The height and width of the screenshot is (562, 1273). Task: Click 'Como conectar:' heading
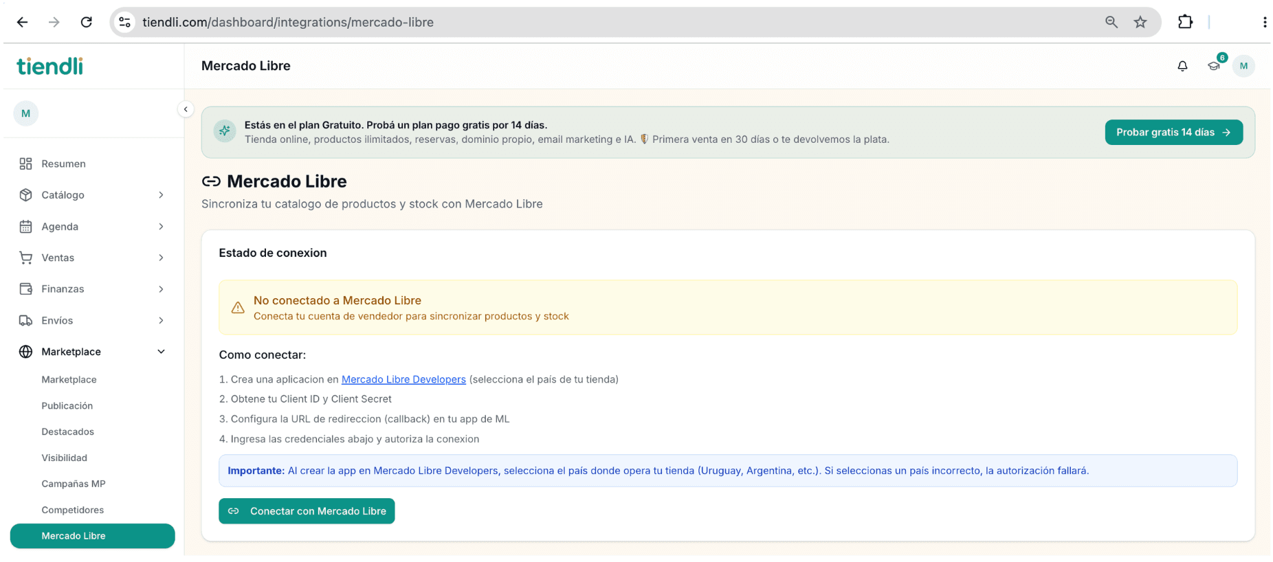coord(263,355)
